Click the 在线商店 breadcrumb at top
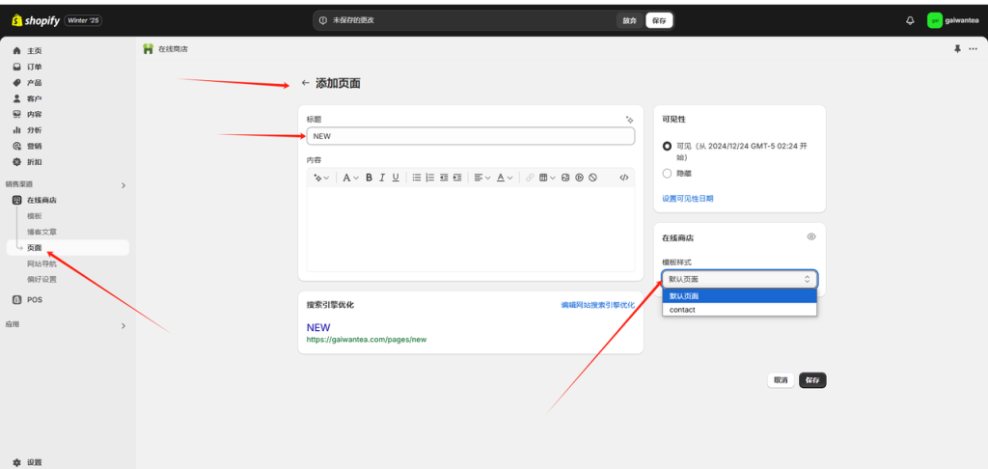 (x=173, y=48)
